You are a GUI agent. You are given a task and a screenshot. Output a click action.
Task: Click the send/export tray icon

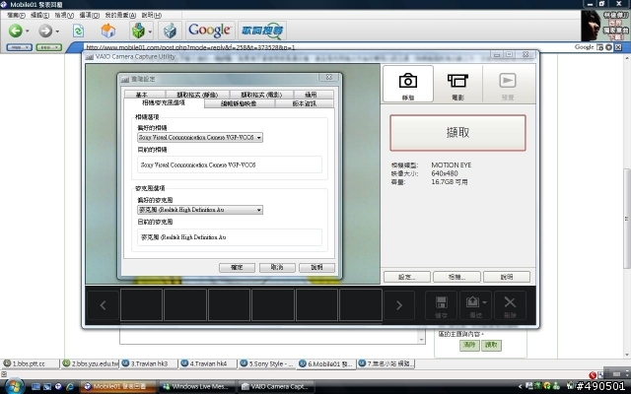(472, 302)
